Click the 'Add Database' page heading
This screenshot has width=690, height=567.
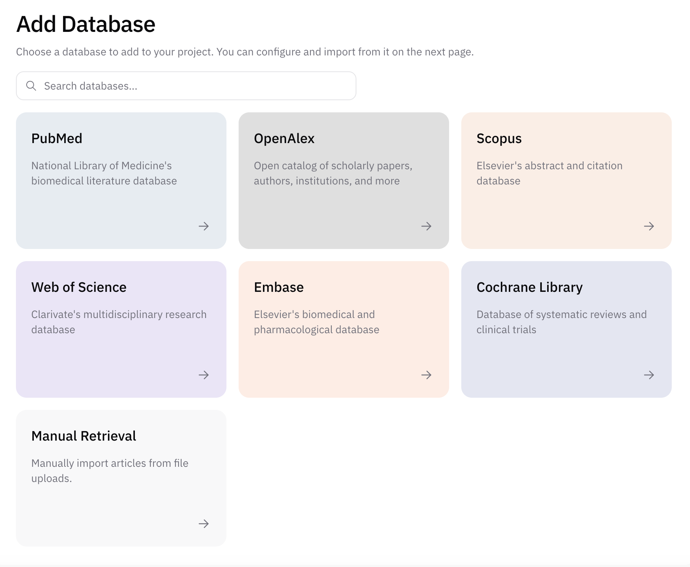[x=86, y=24]
